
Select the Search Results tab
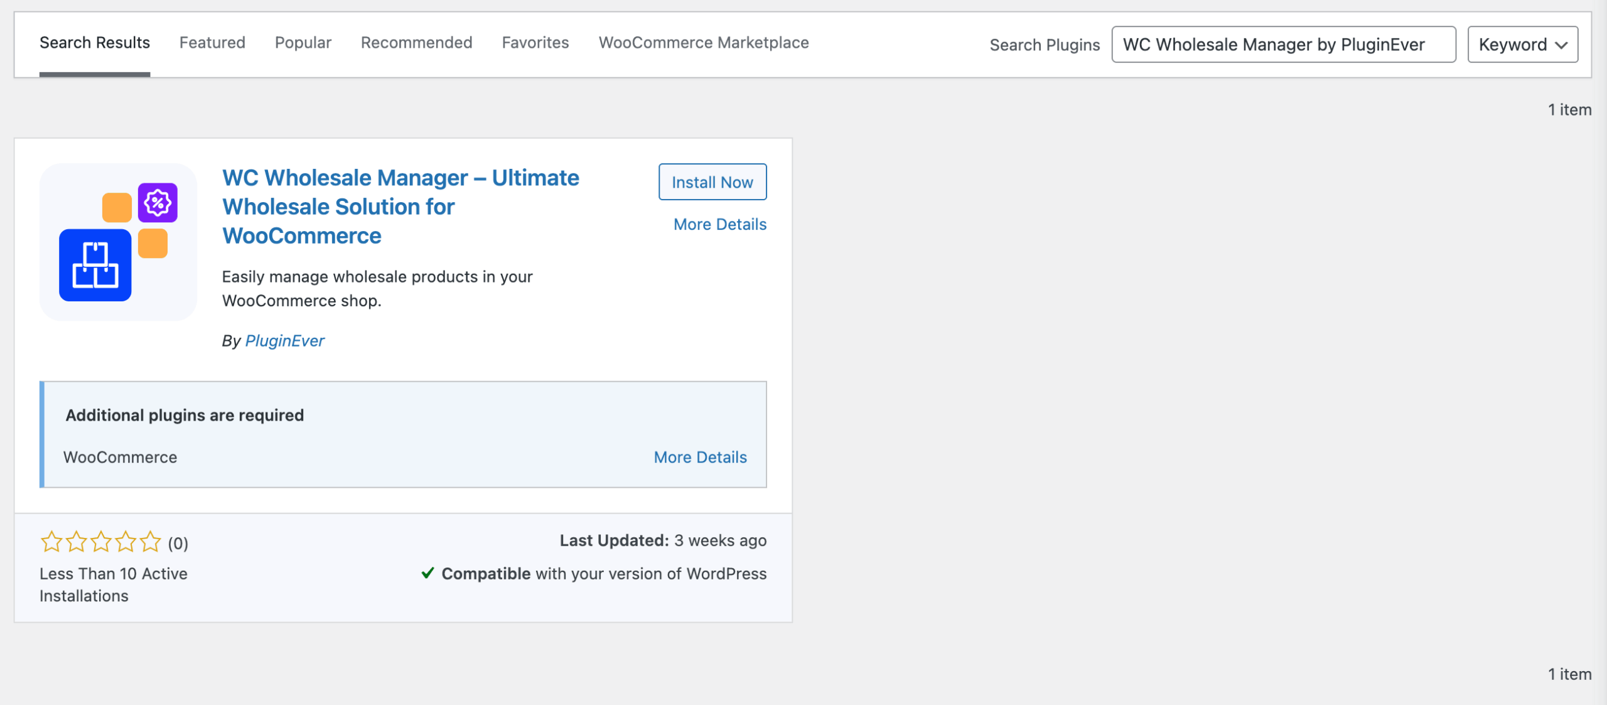click(95, 43)
